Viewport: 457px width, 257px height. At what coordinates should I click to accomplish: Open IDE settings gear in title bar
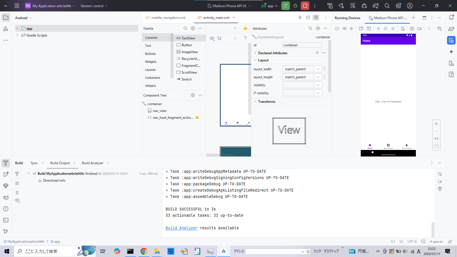(x=398, y=6)
